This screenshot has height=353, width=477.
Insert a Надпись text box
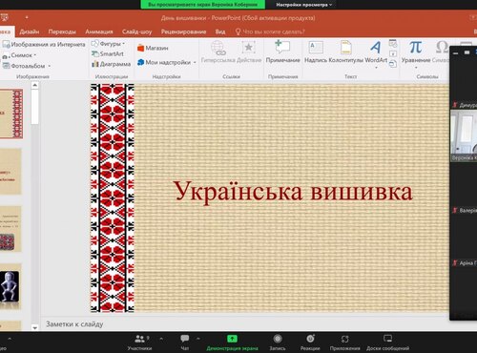[316, 52]
